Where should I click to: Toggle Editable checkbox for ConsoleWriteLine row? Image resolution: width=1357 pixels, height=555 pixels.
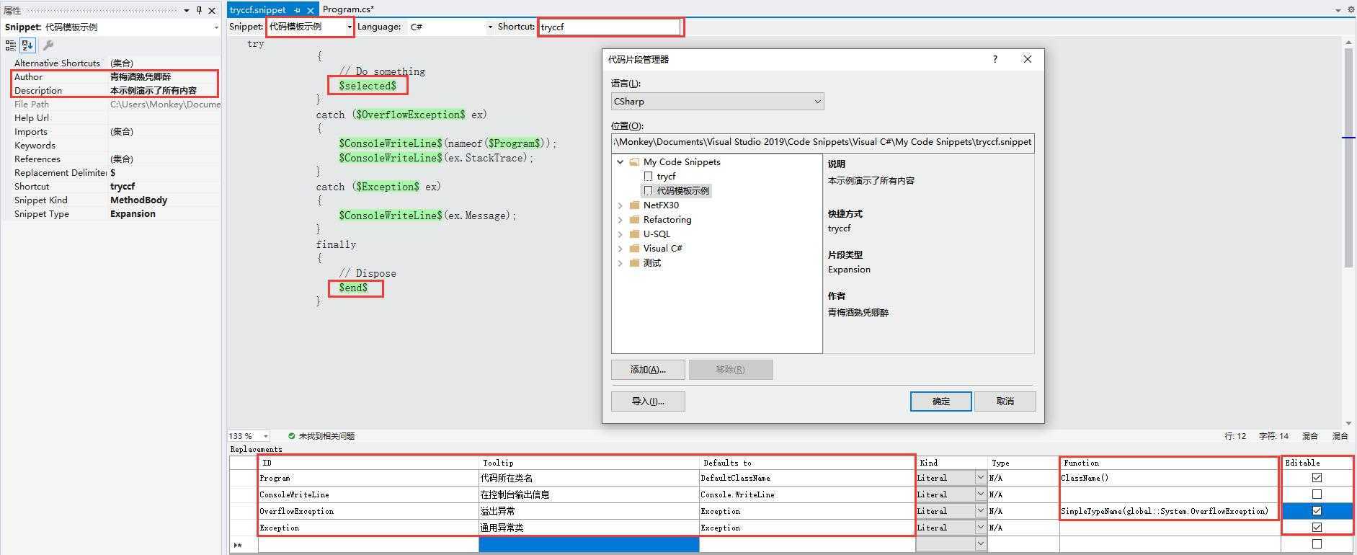point(1317,494)
